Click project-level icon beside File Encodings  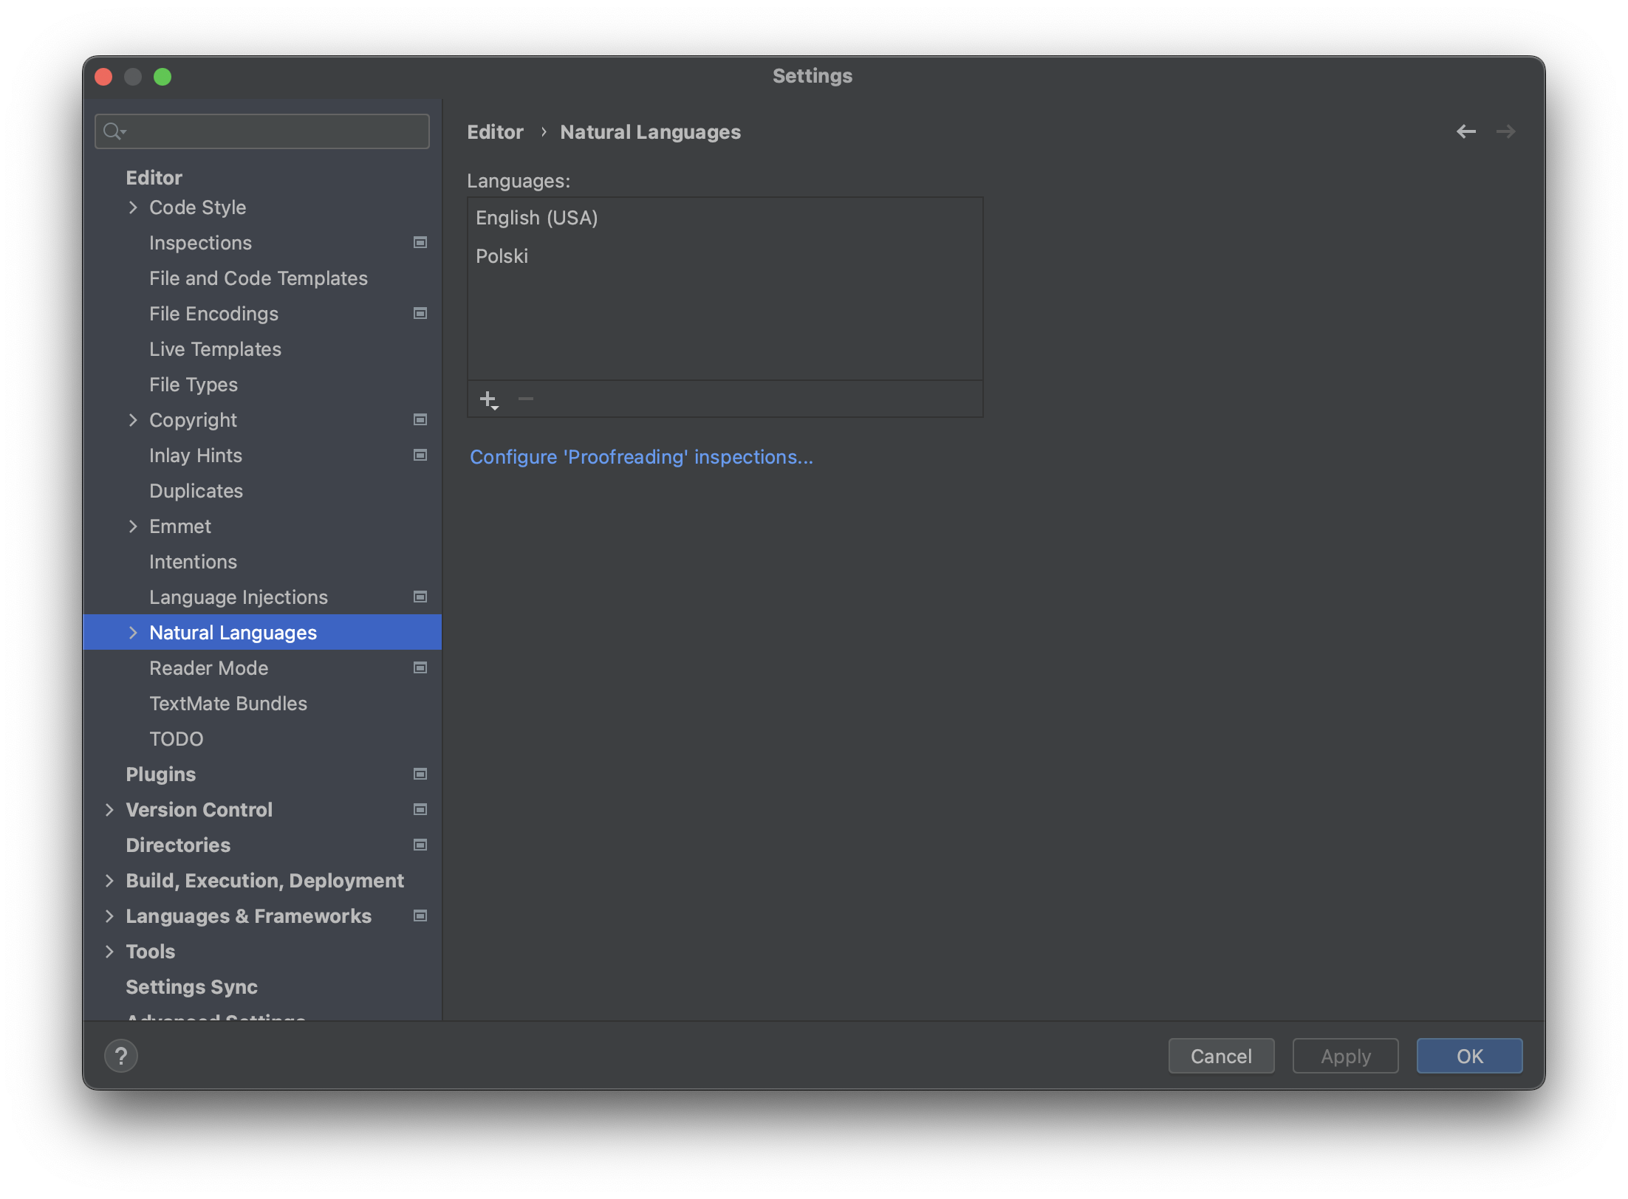point(420,314)
